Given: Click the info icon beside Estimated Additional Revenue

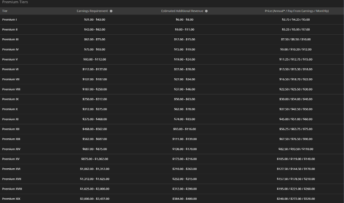Looking at the screenshot, I should point(206,11).
